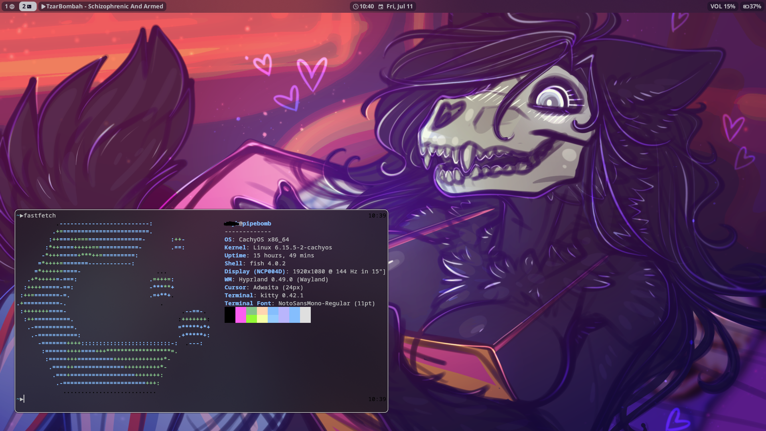Click the Display (NCP004D) line
Viewport: 766px width, 431px height.
305,271
